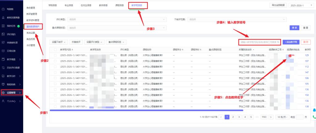Click the green phone icon
The height and width of the screenshot is (133, 316).
click(x=314, y=117)
